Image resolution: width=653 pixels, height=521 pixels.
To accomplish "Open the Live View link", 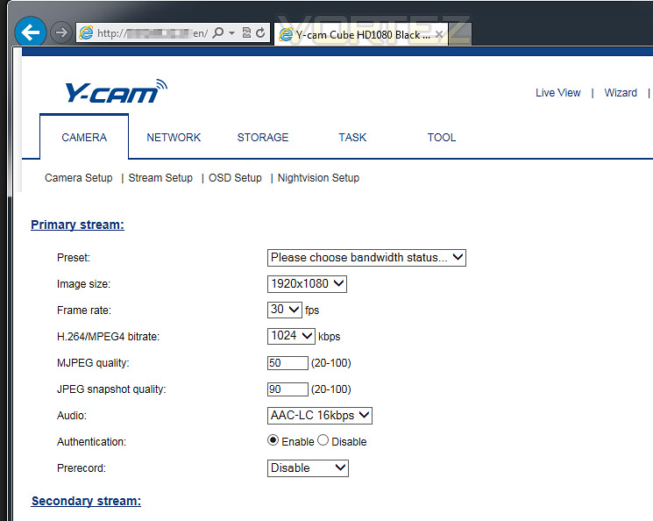I will pyautogui.click(x=558, y=92).
